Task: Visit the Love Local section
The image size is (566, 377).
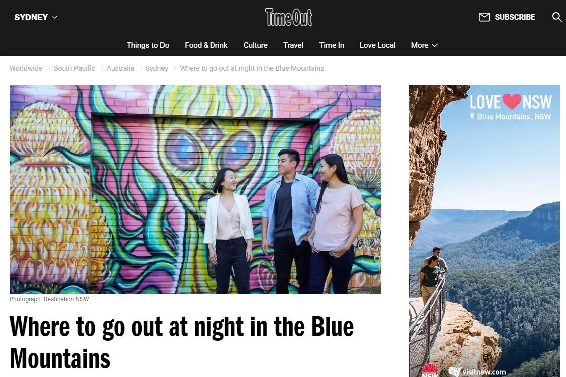Action: pos(377,45)
